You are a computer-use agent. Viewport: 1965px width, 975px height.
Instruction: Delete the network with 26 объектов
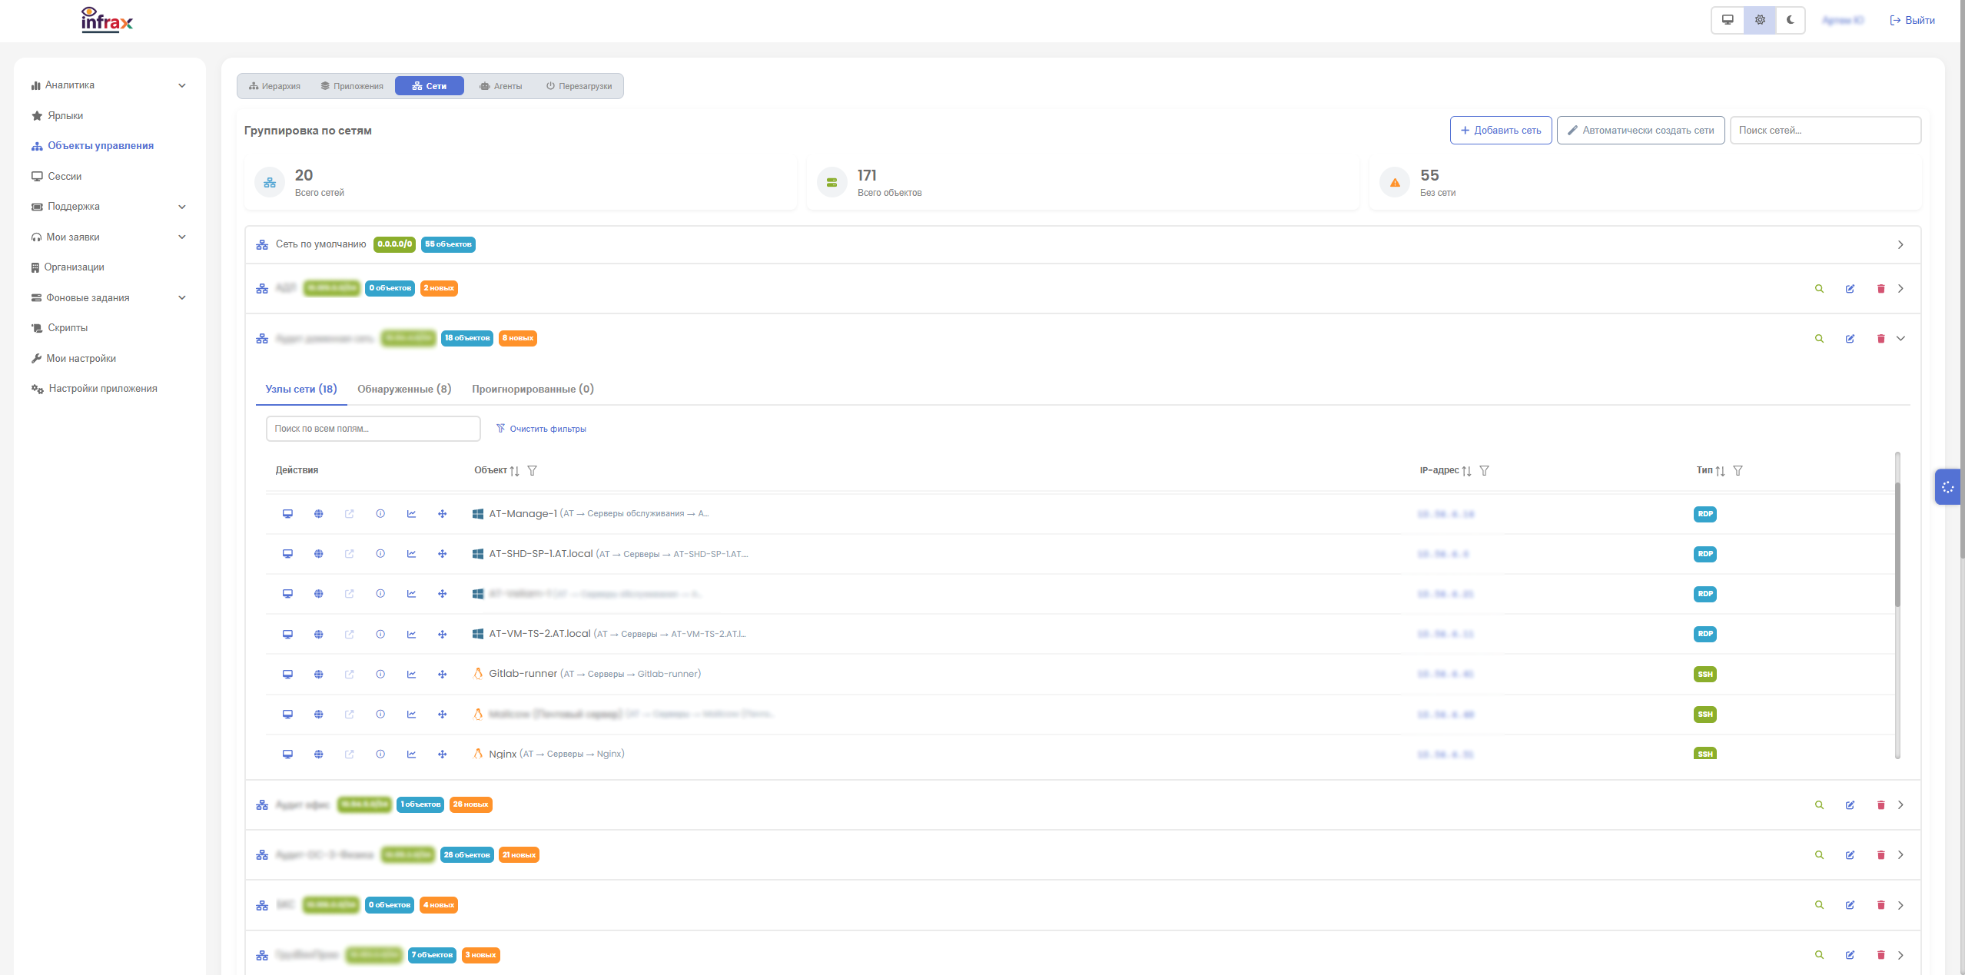[x=1880, y=855]
